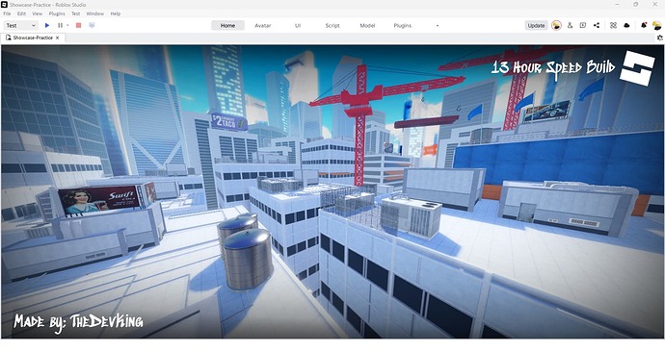Open the circled collaborator avatar beside Update
This screenshot has height=352, width=665.
pyautogui.click(x=556, y=25)
